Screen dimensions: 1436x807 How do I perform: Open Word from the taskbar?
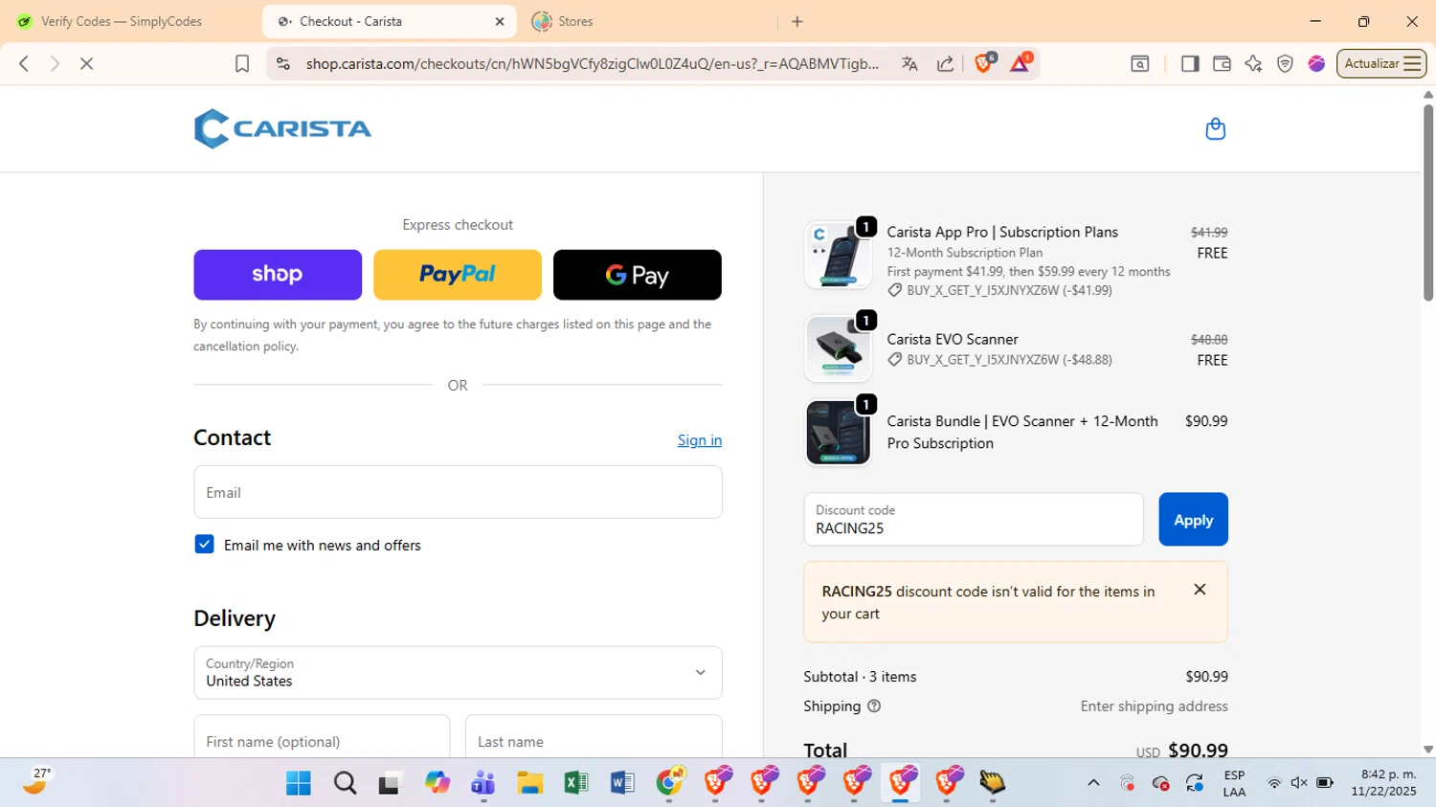point(622,783)
